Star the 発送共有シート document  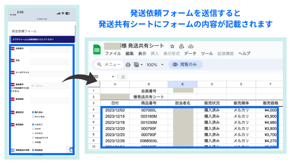point(172,46)
